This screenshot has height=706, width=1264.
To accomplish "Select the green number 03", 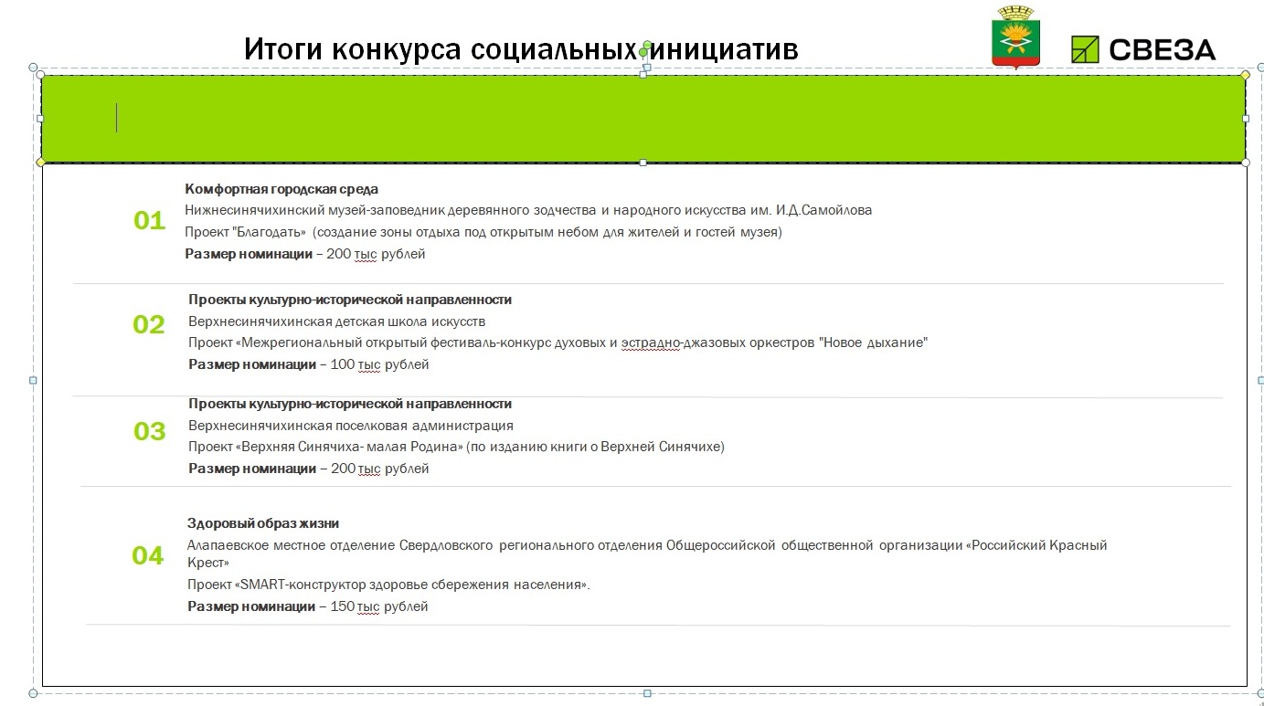I will pos(150,431).
